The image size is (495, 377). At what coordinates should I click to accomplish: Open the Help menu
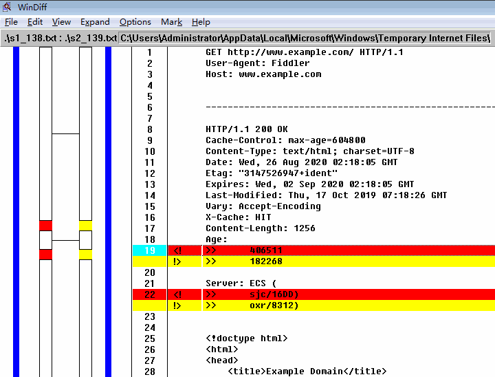[x=201, y=22]
